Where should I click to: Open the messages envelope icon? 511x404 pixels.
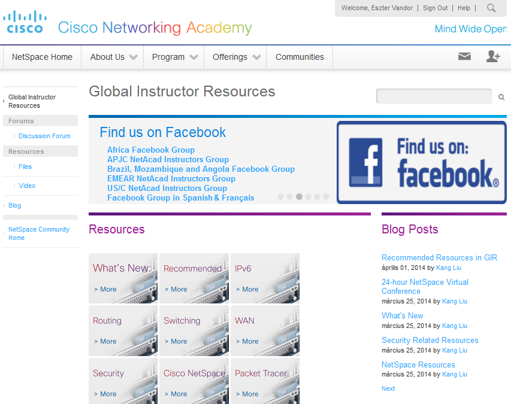[464, 57]
